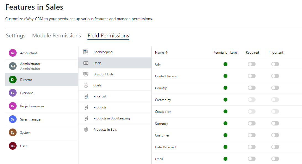Click the Created by field name
The image size is (302, 164).
pos(163,100)
